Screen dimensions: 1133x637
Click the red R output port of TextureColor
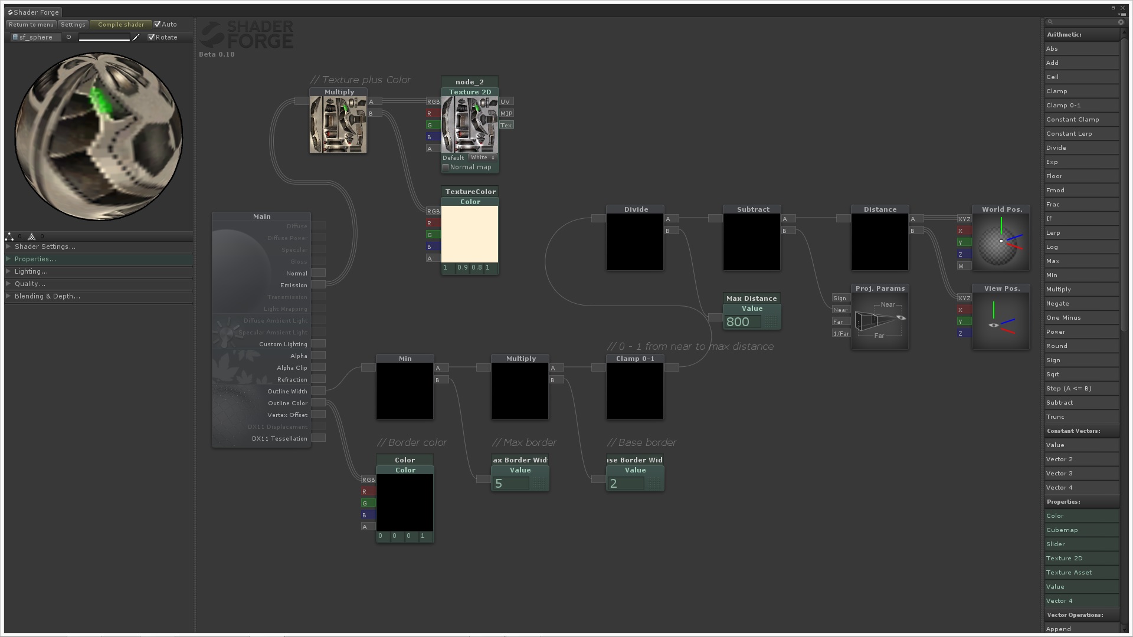[434, 223]
